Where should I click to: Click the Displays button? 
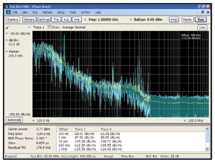(13, 20)
